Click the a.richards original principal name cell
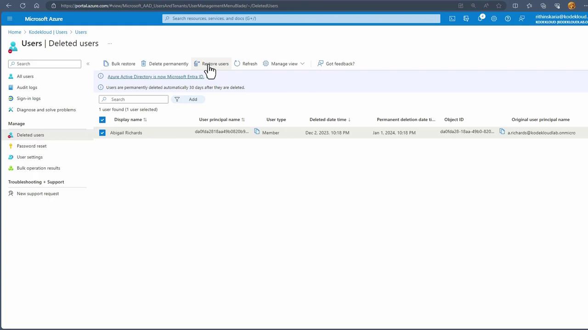This screenshot has height=330, width=588. click(x=542, y=133)
